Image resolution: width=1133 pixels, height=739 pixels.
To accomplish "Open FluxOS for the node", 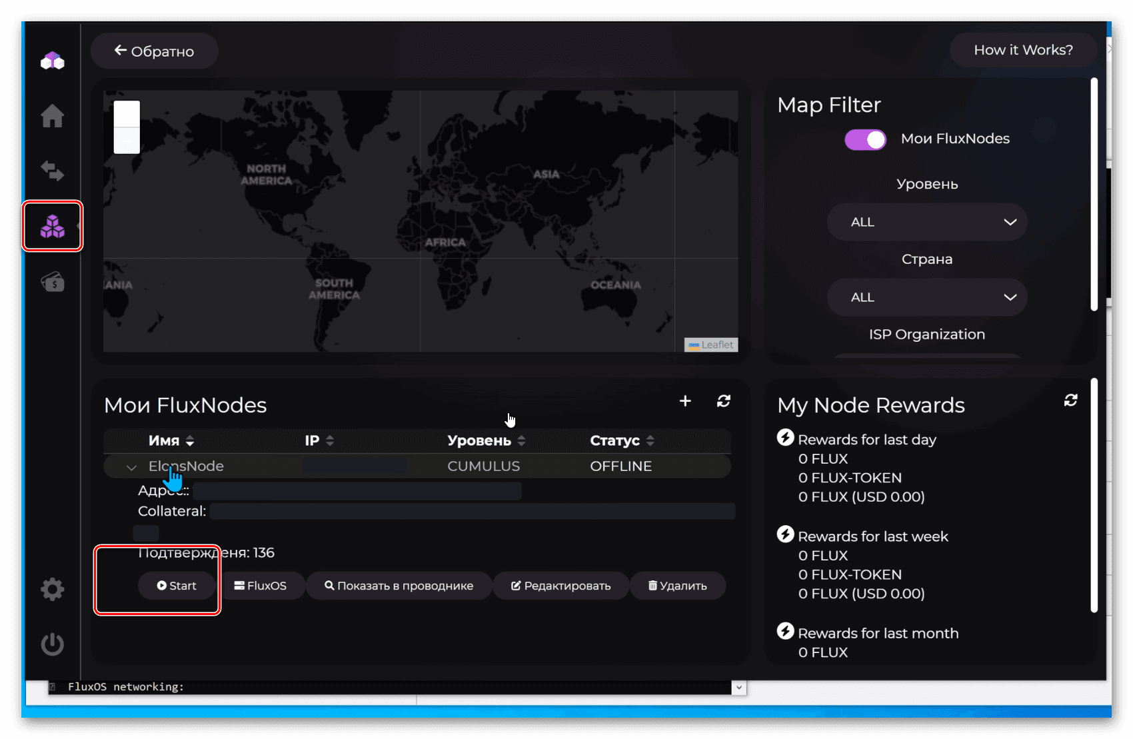I will pyautogui.click(x=261, y=586).
